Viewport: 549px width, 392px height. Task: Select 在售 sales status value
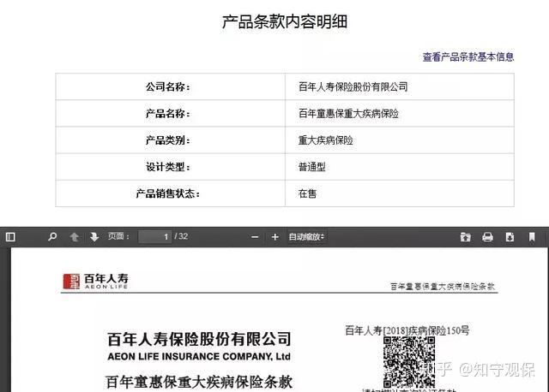point(307,193)
